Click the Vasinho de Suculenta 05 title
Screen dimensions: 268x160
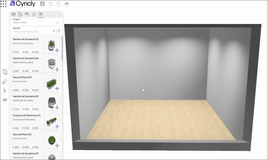click(x=26, y=153)
